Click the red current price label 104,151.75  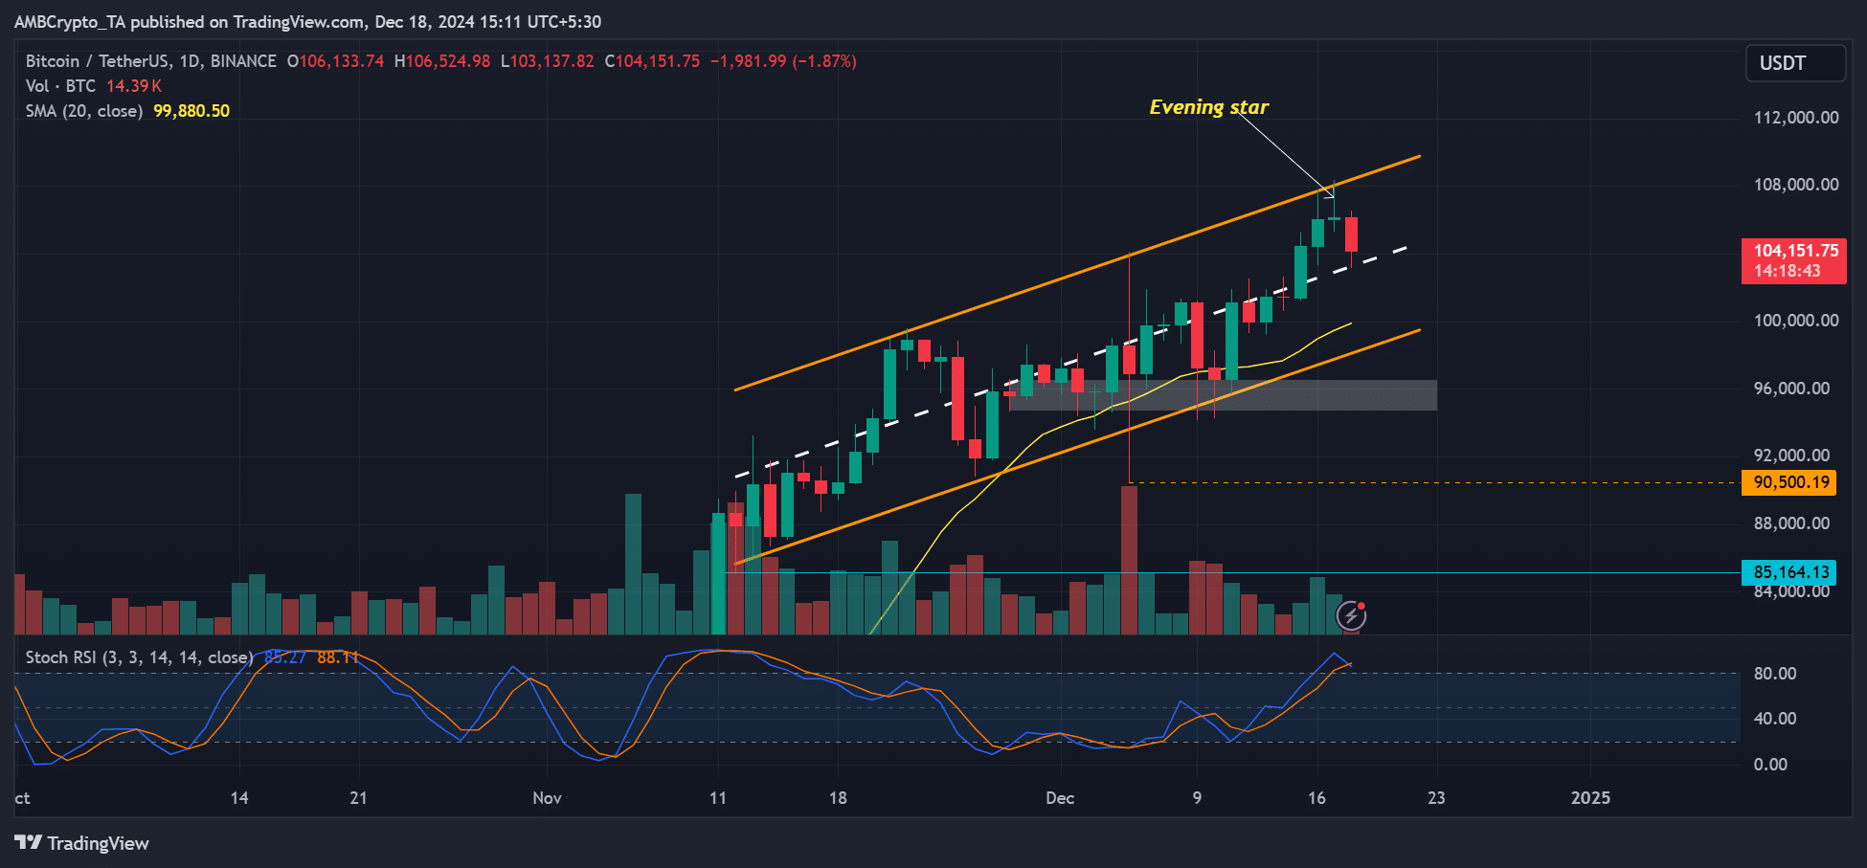1794,260
